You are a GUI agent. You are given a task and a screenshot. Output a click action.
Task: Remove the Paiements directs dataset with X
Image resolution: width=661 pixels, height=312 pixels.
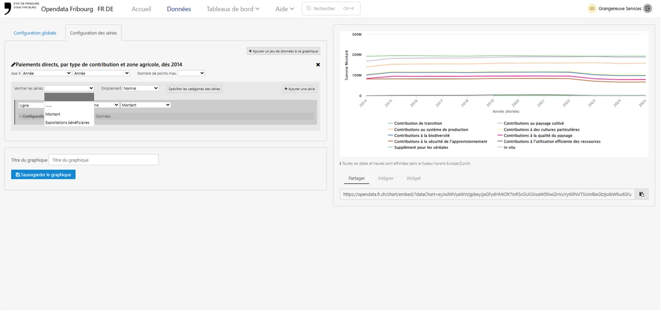point(318,64)
